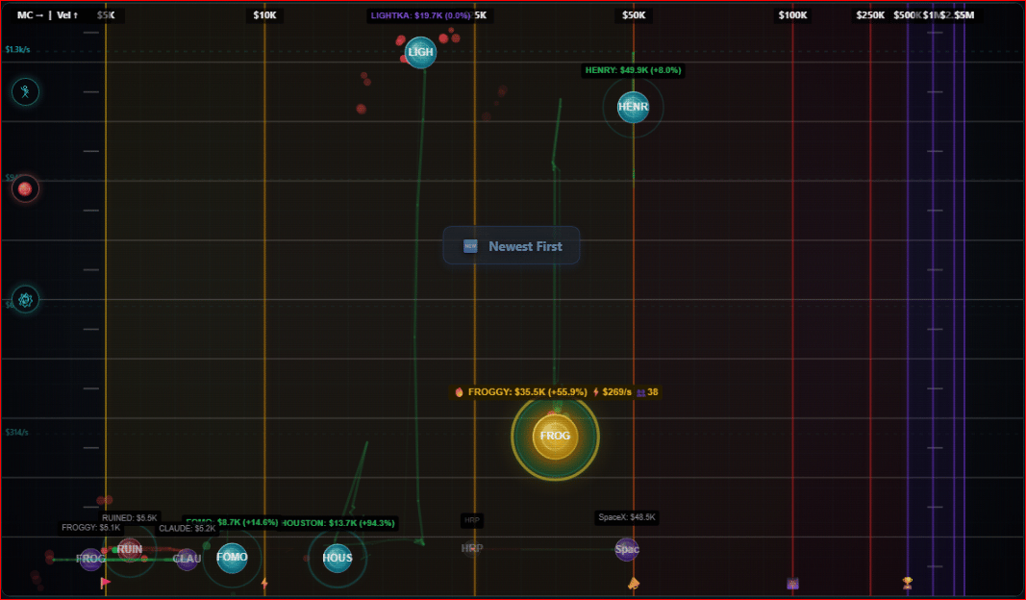Click the $5M market cap marker label
Viewport: 1026px width, 600px height.
(x=963, y=15)
